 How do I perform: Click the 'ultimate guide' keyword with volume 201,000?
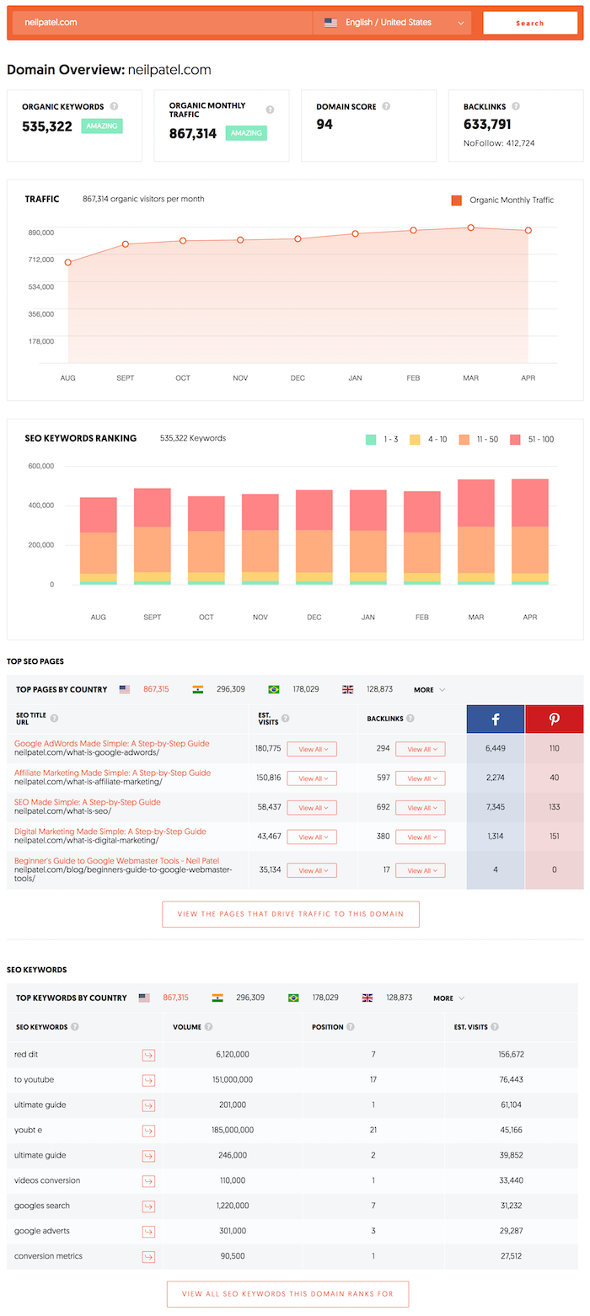pyautogui.click(x=40, y=1105)
